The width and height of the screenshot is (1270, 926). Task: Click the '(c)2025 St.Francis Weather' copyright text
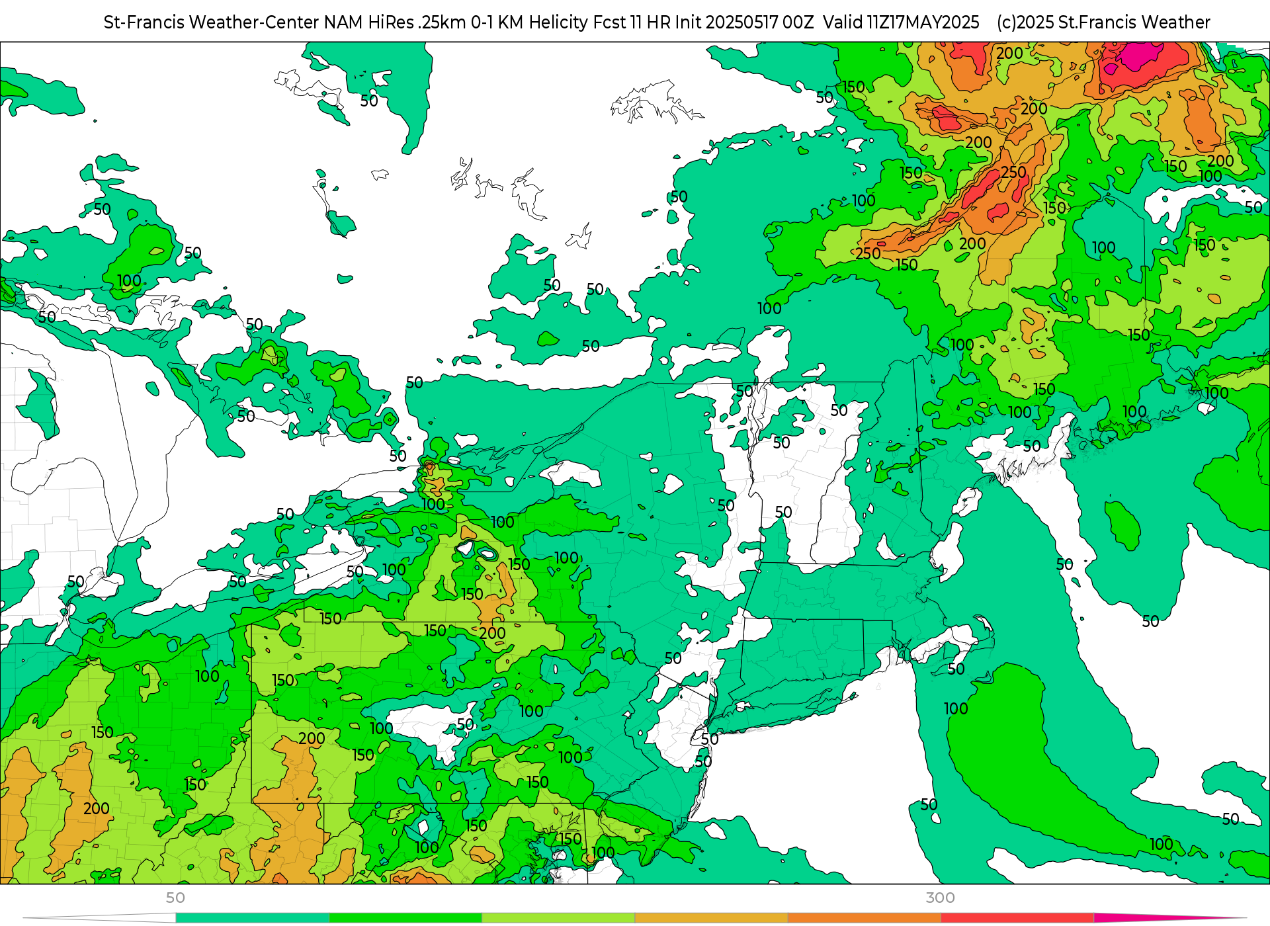point(1103,22)
